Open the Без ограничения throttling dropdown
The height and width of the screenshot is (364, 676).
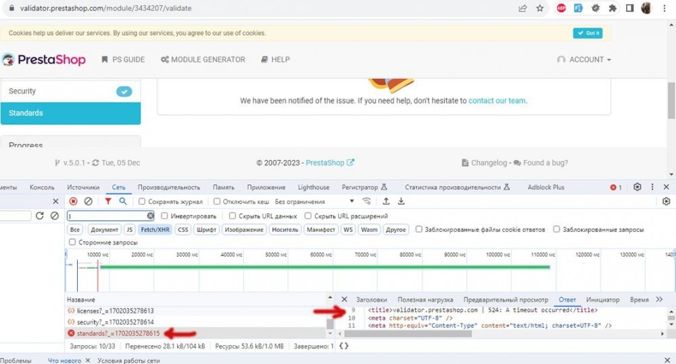[x=314, y=201]
